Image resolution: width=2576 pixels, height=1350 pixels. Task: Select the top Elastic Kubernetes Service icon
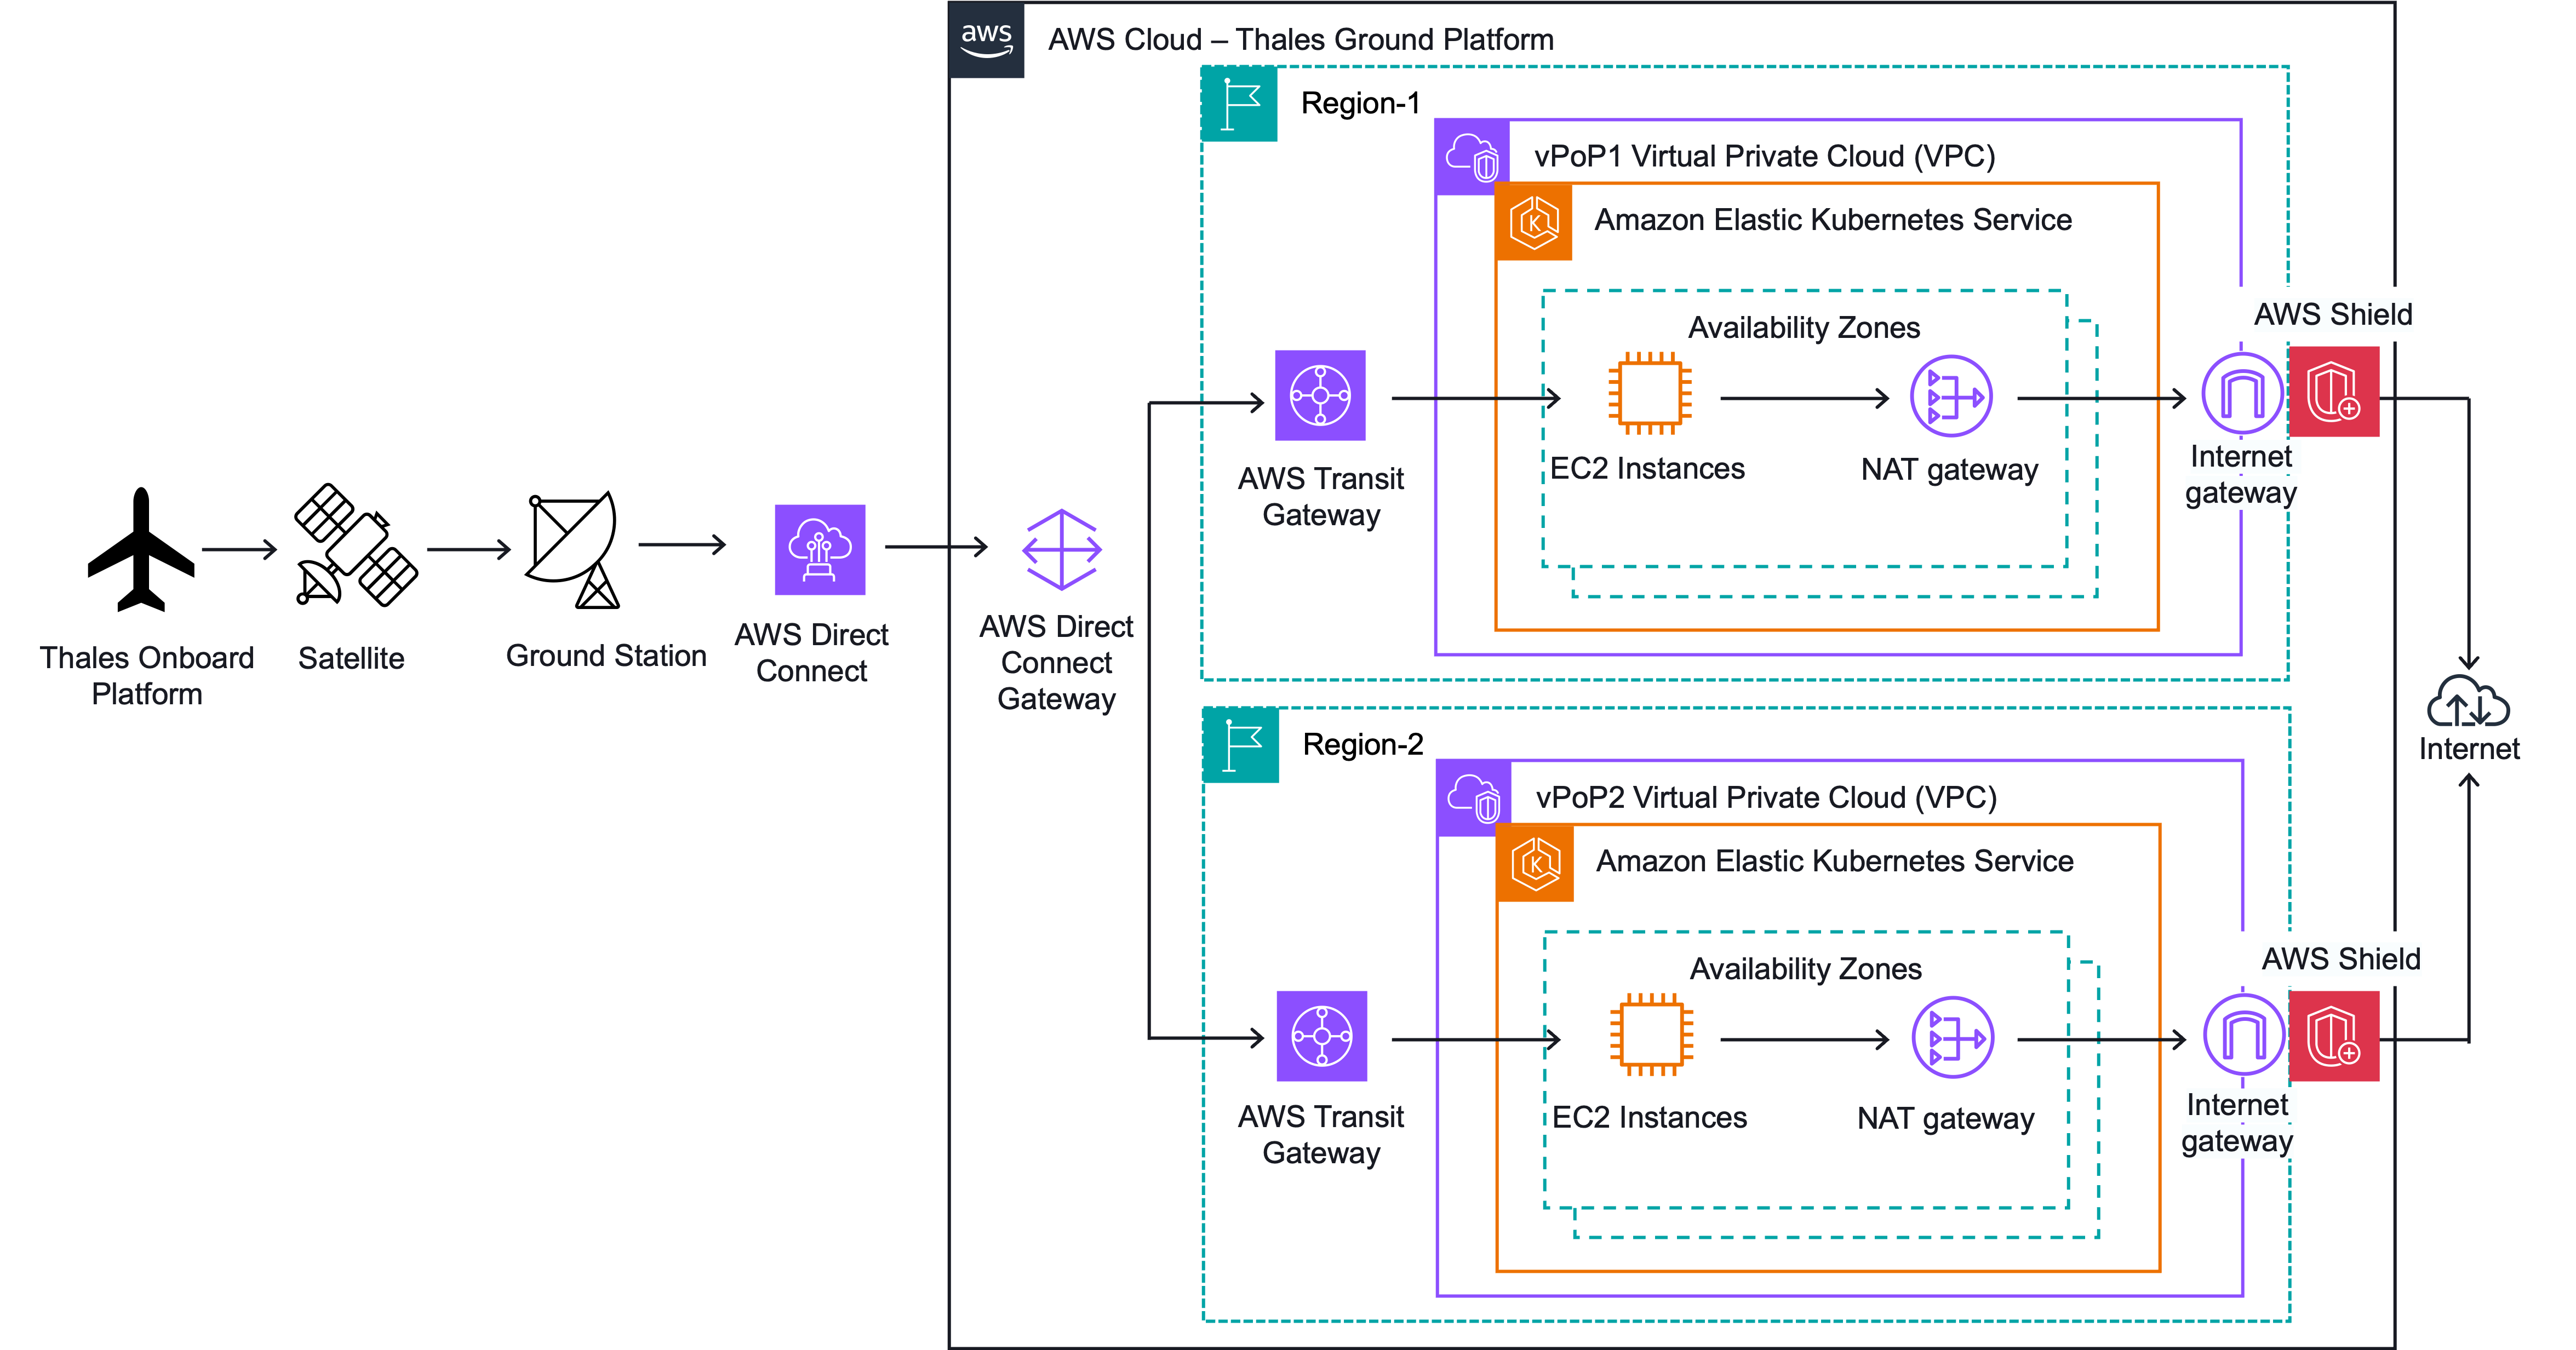(x=1534, y=222)
